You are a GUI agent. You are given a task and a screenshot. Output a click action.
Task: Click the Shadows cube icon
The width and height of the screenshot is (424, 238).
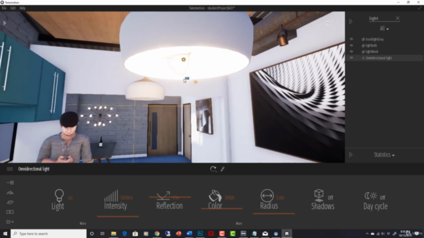(319, 196)
